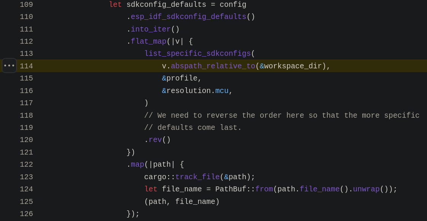Click the unwrap method call
The width and height of the screenshot is (427, 221).
366,189
